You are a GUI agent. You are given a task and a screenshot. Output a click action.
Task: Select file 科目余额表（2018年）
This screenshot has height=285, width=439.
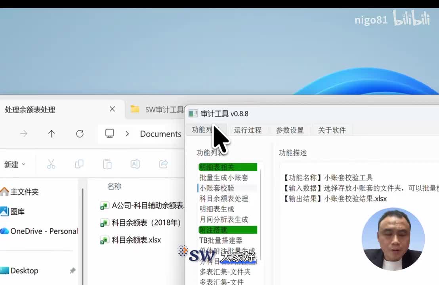pos(141,222)
